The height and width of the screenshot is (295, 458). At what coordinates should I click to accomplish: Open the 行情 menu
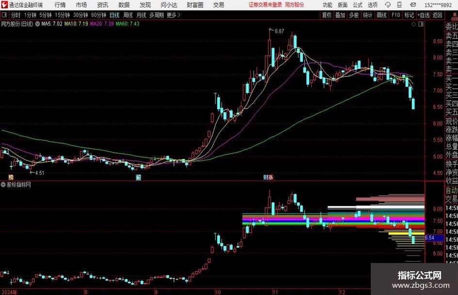(60, 5)
